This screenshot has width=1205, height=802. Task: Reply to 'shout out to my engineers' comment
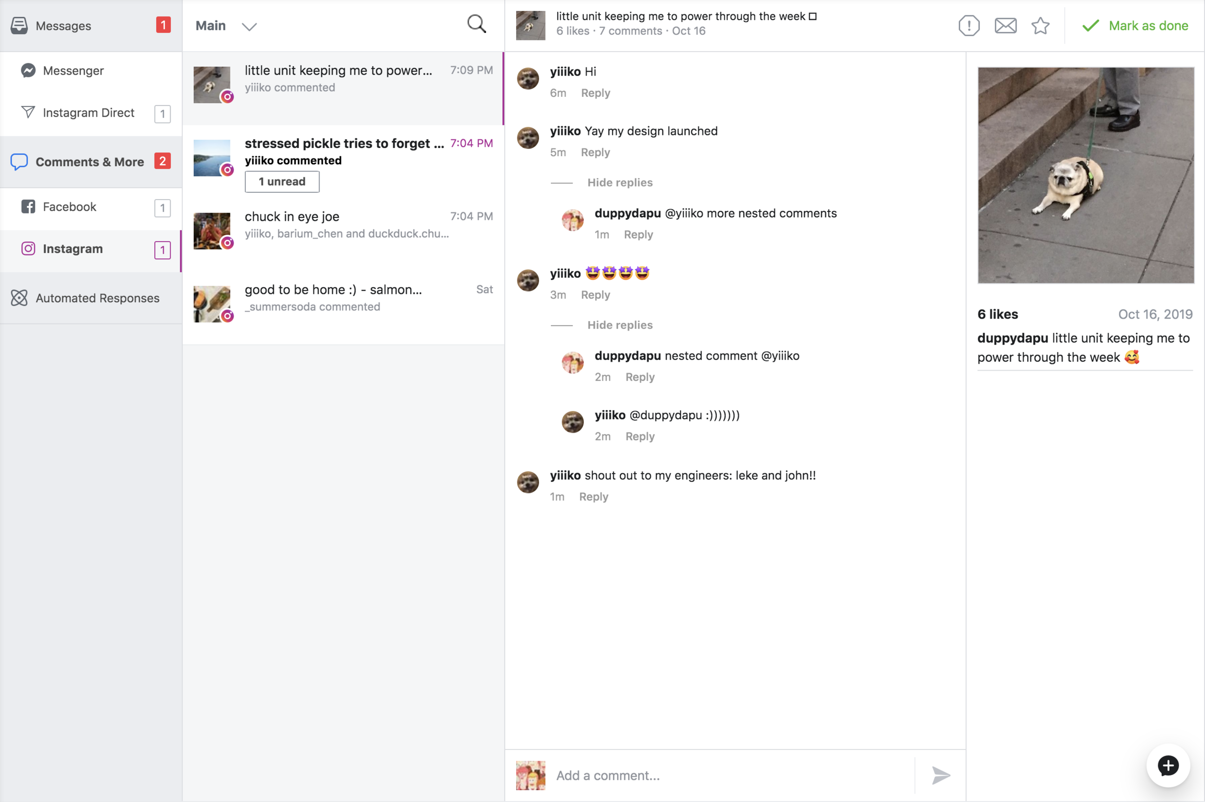pyautogui.click(x=594, y=496)
